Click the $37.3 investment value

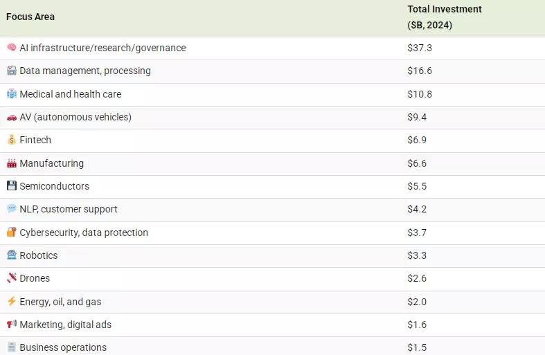tap(420, 48)
